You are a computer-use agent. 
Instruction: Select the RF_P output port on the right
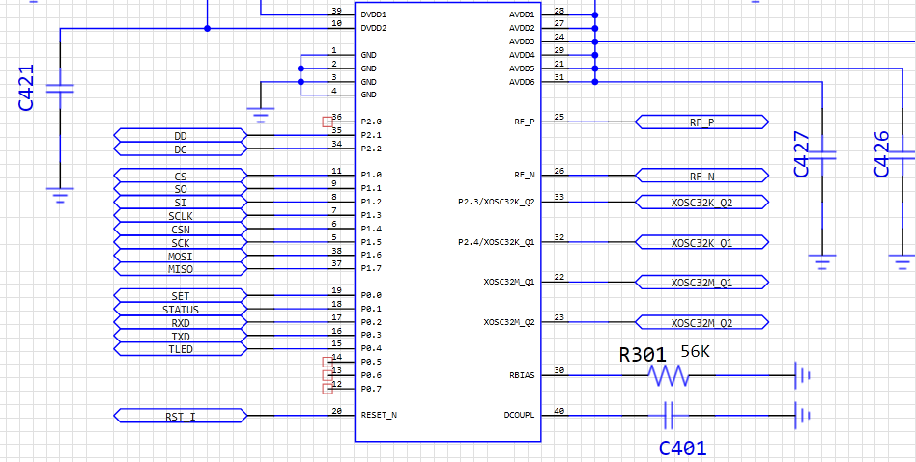[701, 122]
